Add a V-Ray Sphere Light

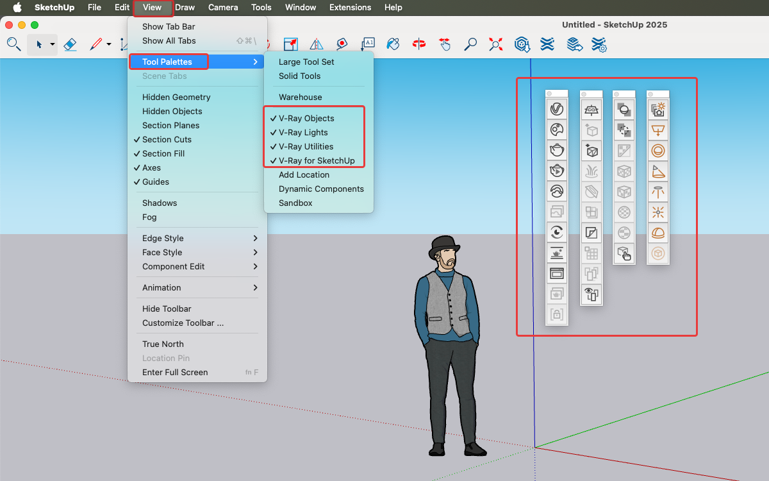pos(657,151)
